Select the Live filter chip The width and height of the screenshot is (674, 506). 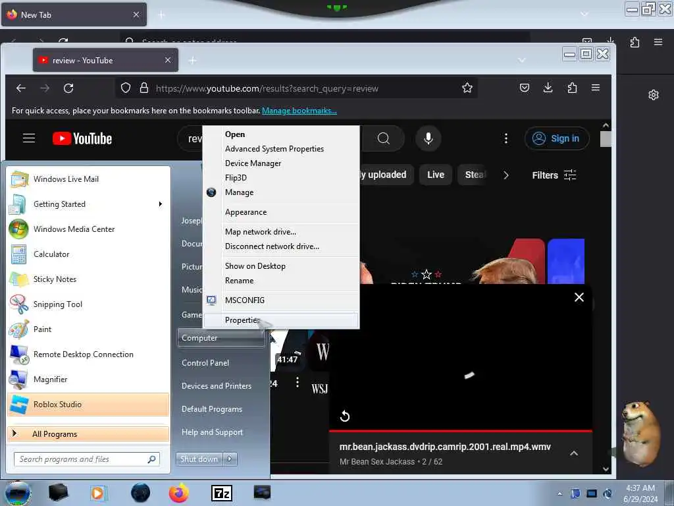(x=436, y=175)
